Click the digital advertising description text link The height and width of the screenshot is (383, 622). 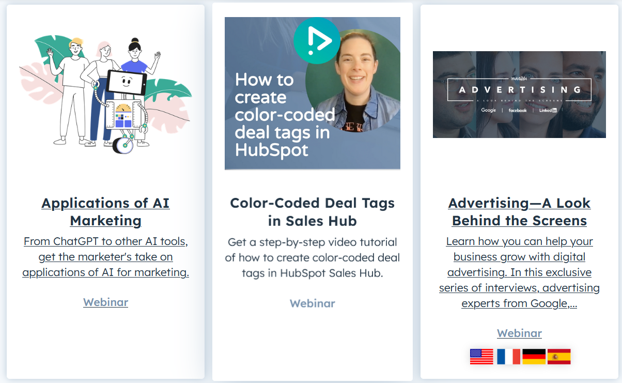point(519,272)
